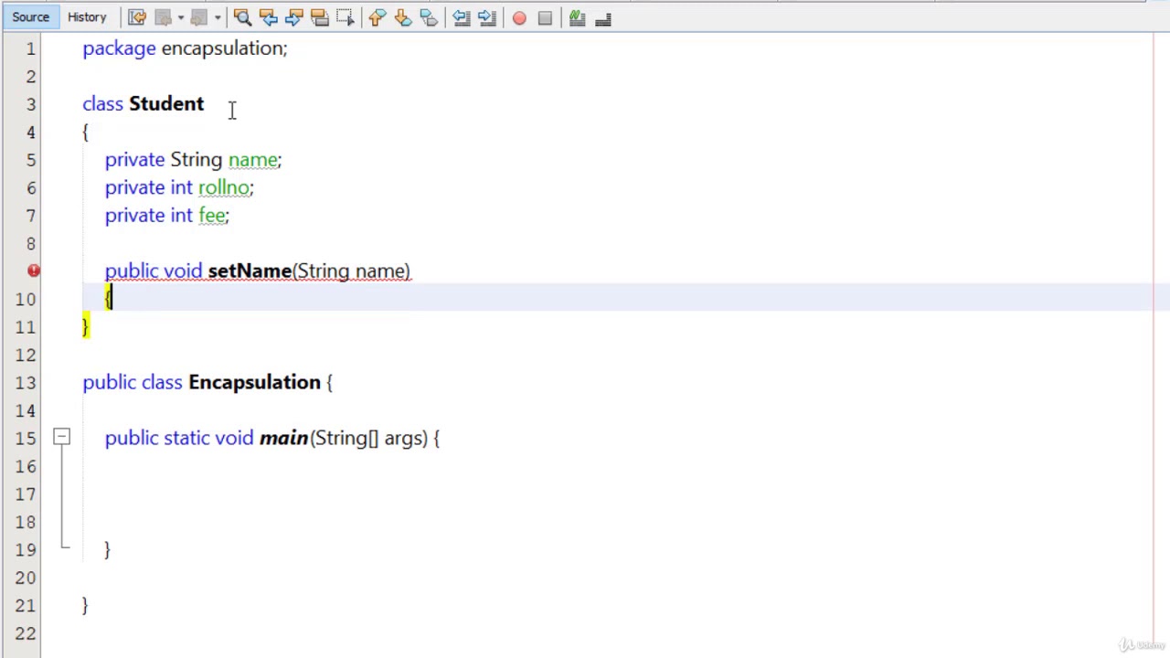Click Find Next Occurrence icon
Viewport: 1170px width, 658px height.
[293, 17]
